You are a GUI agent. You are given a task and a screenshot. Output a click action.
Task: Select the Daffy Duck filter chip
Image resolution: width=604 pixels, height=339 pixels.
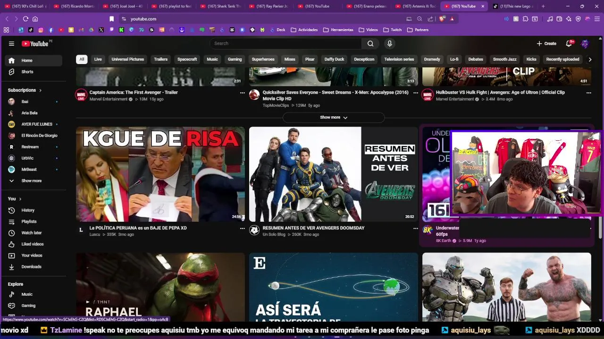point(334,59)
